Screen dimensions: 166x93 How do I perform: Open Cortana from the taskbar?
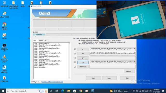click(51, 91)
